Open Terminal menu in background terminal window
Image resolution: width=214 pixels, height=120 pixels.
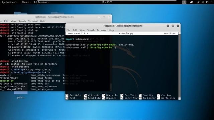click(x=33, y=21)
